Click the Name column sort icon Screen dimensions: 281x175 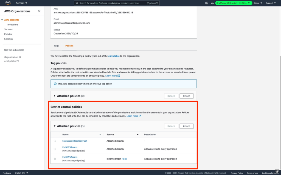click(100, 135)
